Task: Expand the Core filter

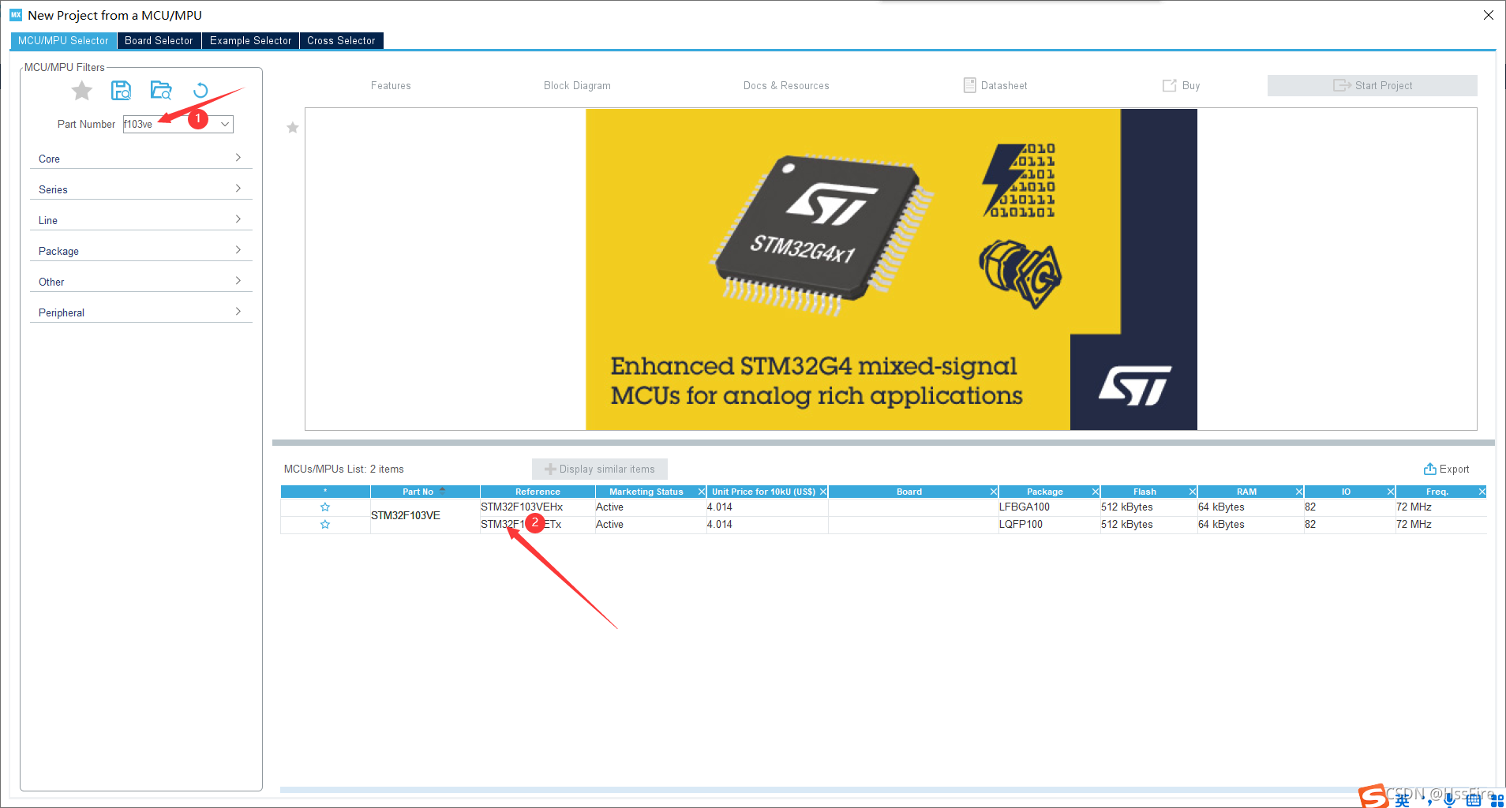Action: tap(140, 159)
